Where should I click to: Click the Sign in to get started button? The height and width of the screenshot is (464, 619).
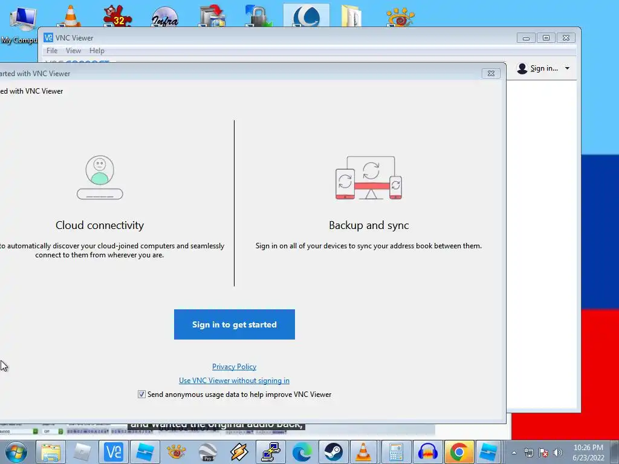pyautogui.click(x=234, y=324)
